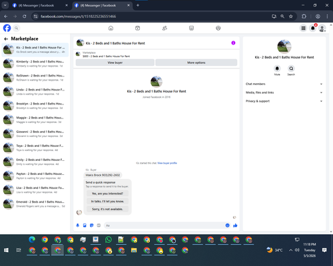Send quick reply In talks, I'll let you know
Viewport: 333px width, 266px height.
coord(107,201)
